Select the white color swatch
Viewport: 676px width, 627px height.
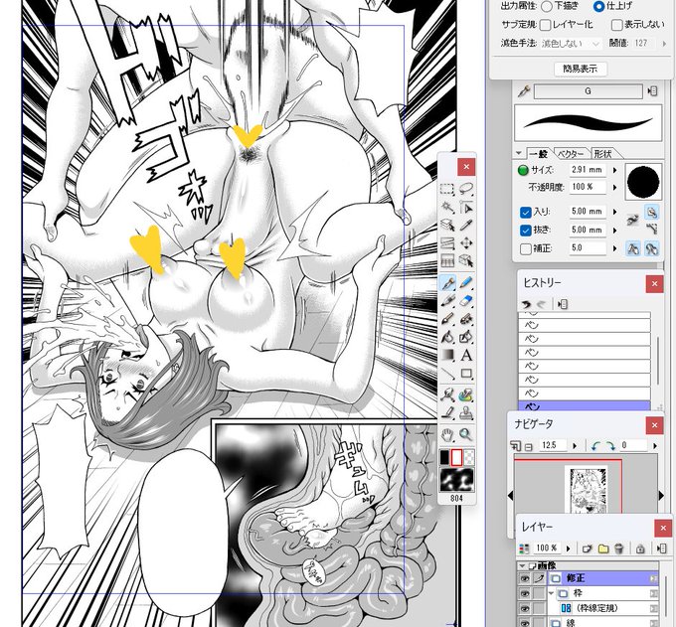pyautogui.click(x=456, y=458)
